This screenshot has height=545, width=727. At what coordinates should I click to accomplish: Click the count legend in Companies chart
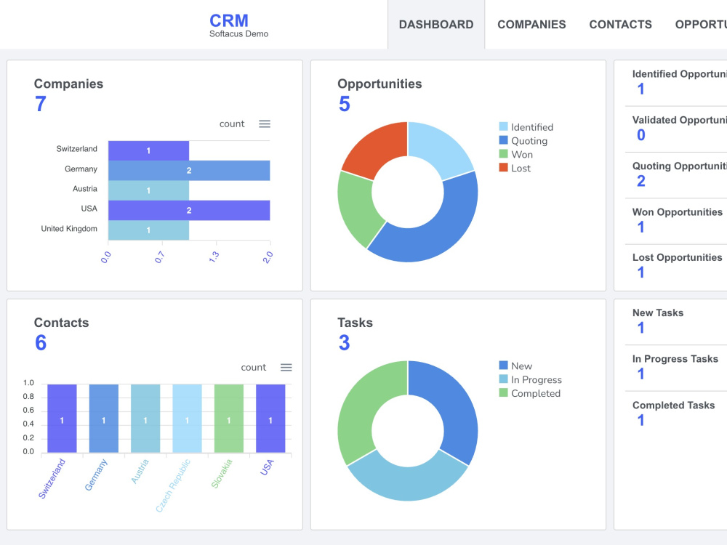232,124
